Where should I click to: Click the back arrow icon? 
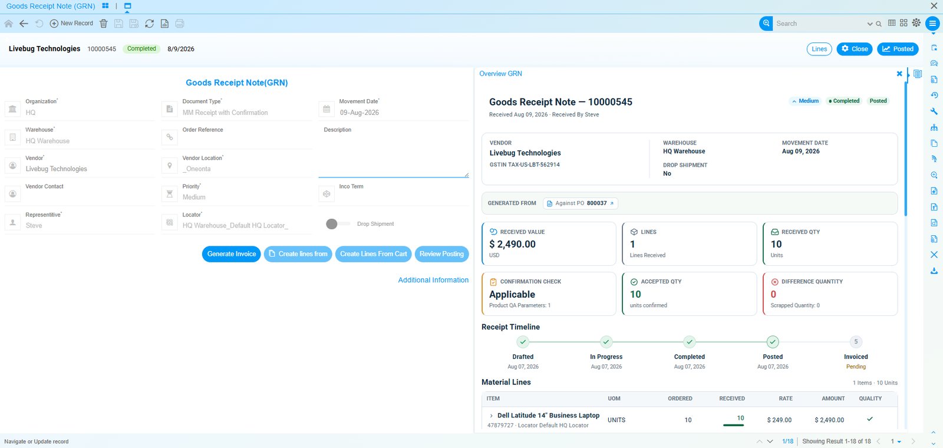pyautogui.click(x=24, y=24)
